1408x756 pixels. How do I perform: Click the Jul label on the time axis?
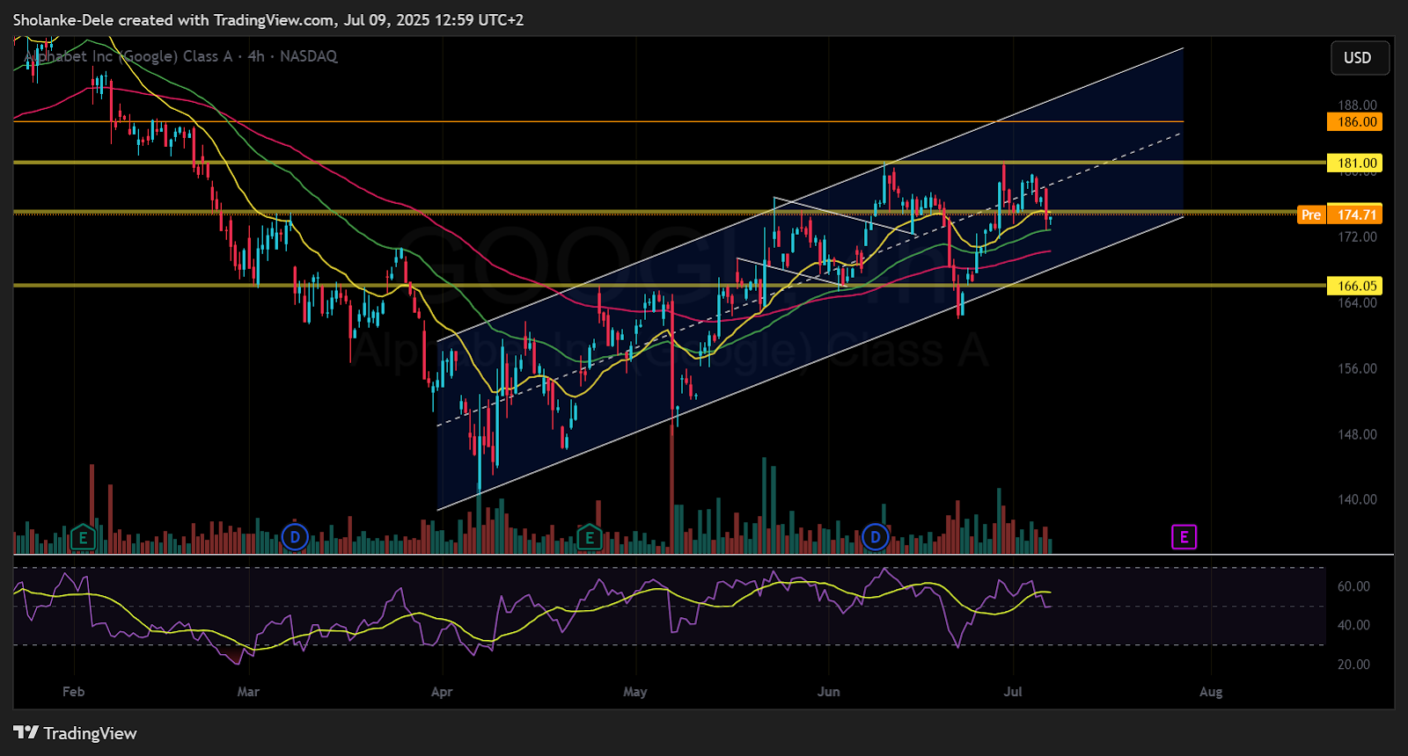(x=1013, y=692)
